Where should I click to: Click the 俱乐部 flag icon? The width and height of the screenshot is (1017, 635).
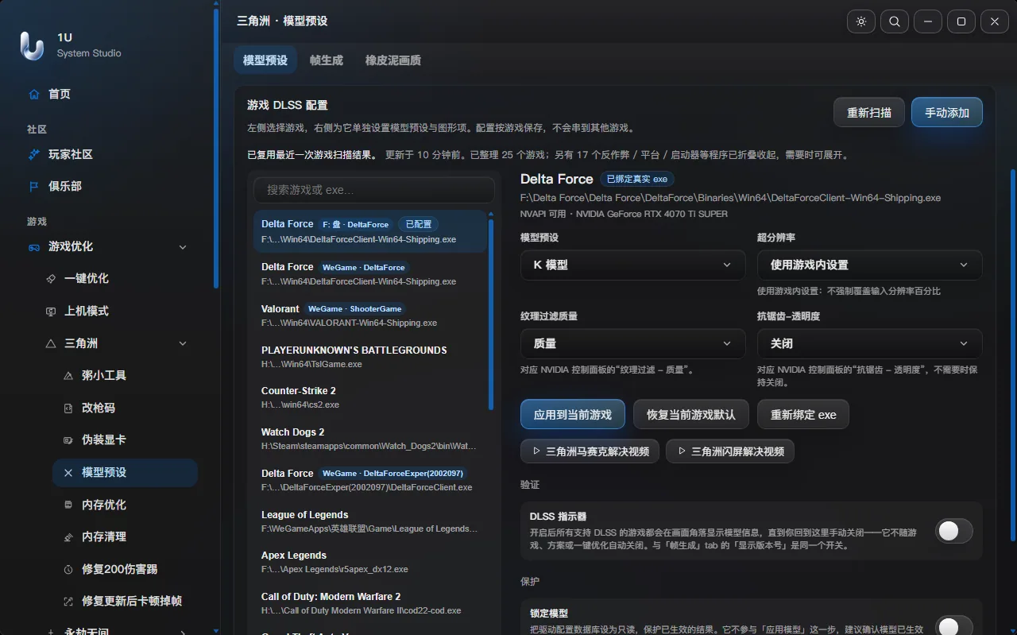click(x=33, y=186)
